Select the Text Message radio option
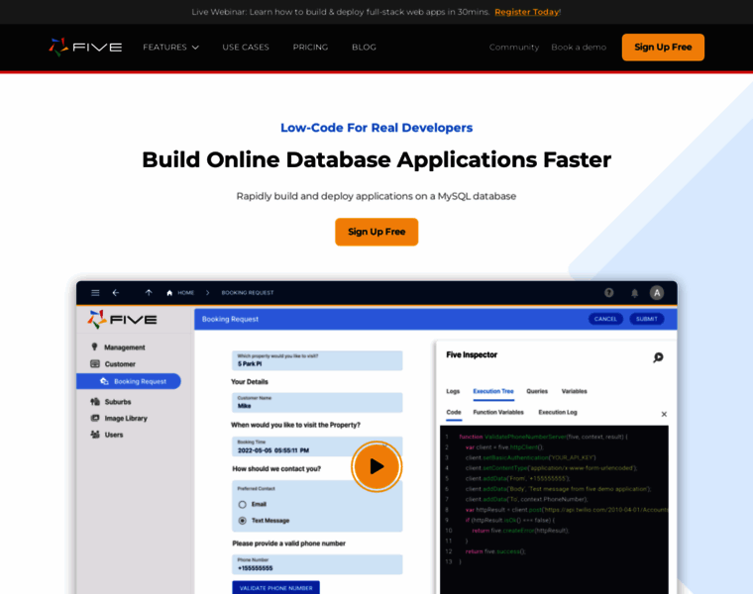The width and height of the screenshot is (753, 594). 243,521
